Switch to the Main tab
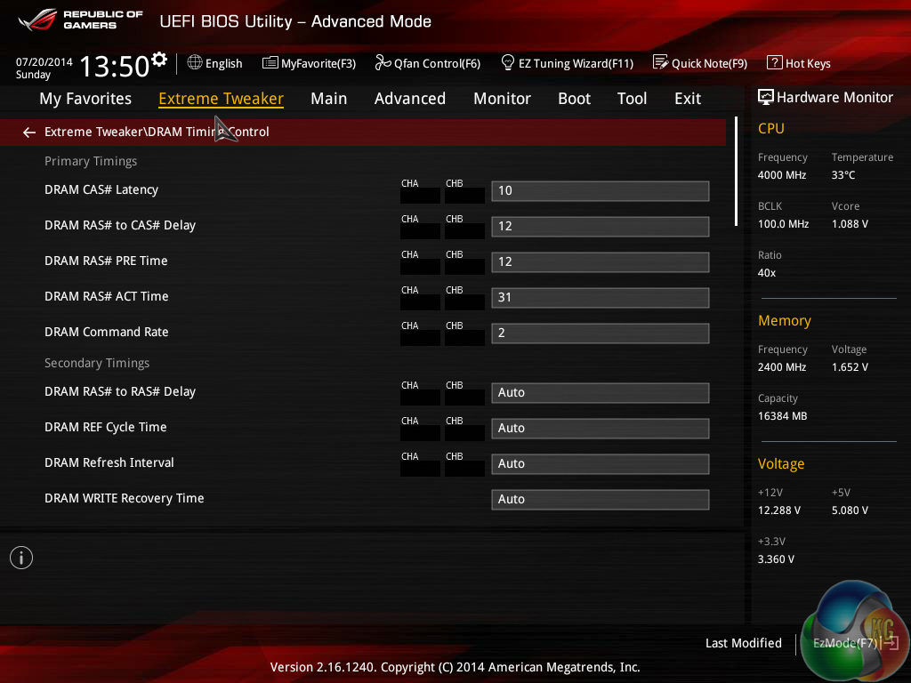The image size is (911, 683). point(329,99)
